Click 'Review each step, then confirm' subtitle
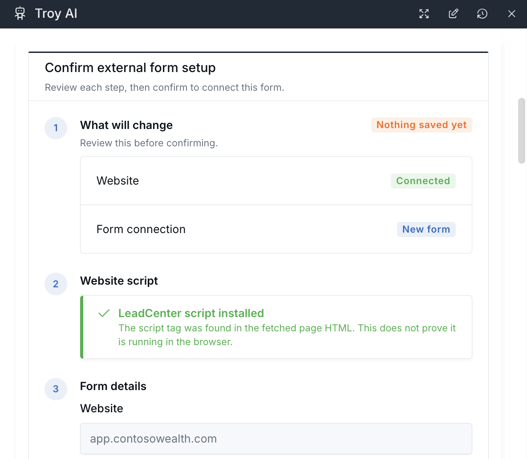The height and width of the screenshot is (459, 527). [164, 87]
